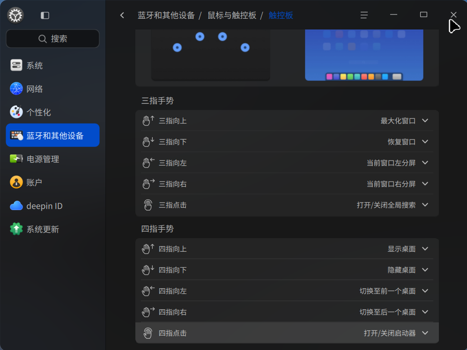
Task: Click the deepin ID cloud icon
Action: click(x=16, y=206)
